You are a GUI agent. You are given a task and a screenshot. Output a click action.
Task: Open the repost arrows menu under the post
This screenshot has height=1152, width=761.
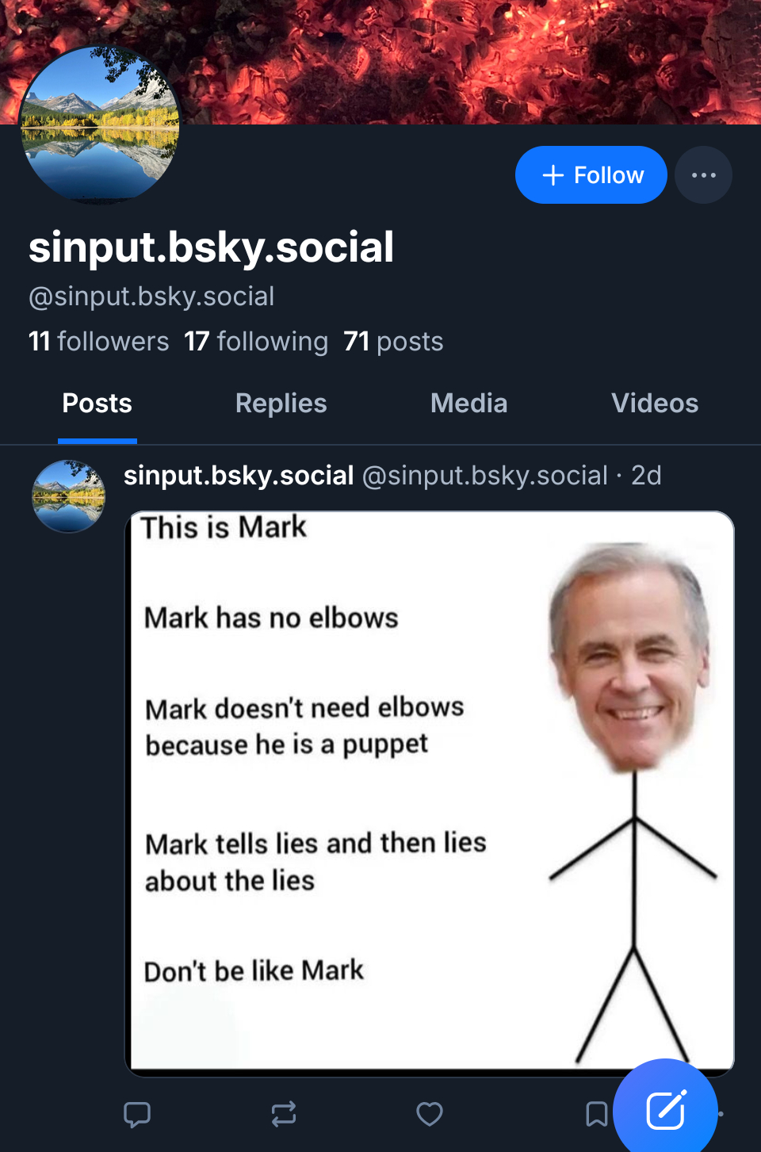(x=284, y=1114)
